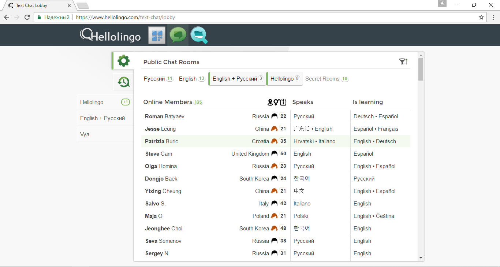Click Deutsch • Español learning cell
The height and width of the screenshot is (267, 500).
click(x=376, y=116)
